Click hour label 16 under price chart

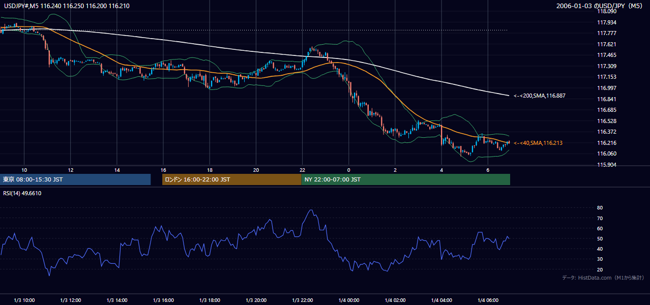click(x=163, y=170)
